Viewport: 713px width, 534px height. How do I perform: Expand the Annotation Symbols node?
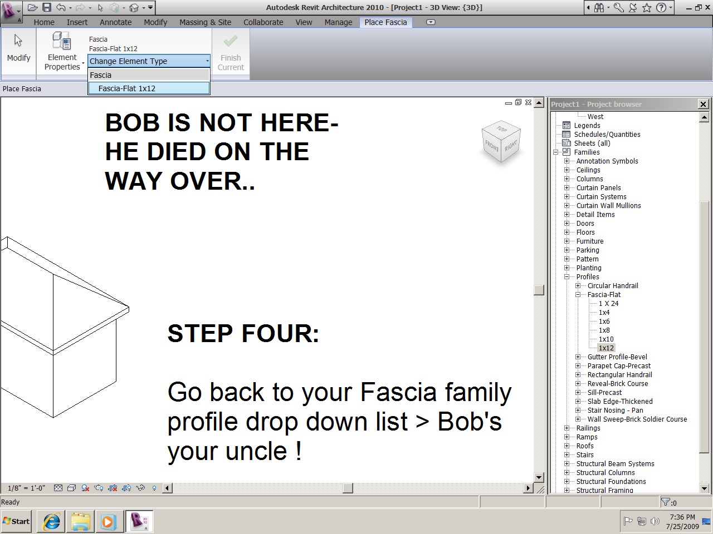pyautogui.click(x=567, y=161)
